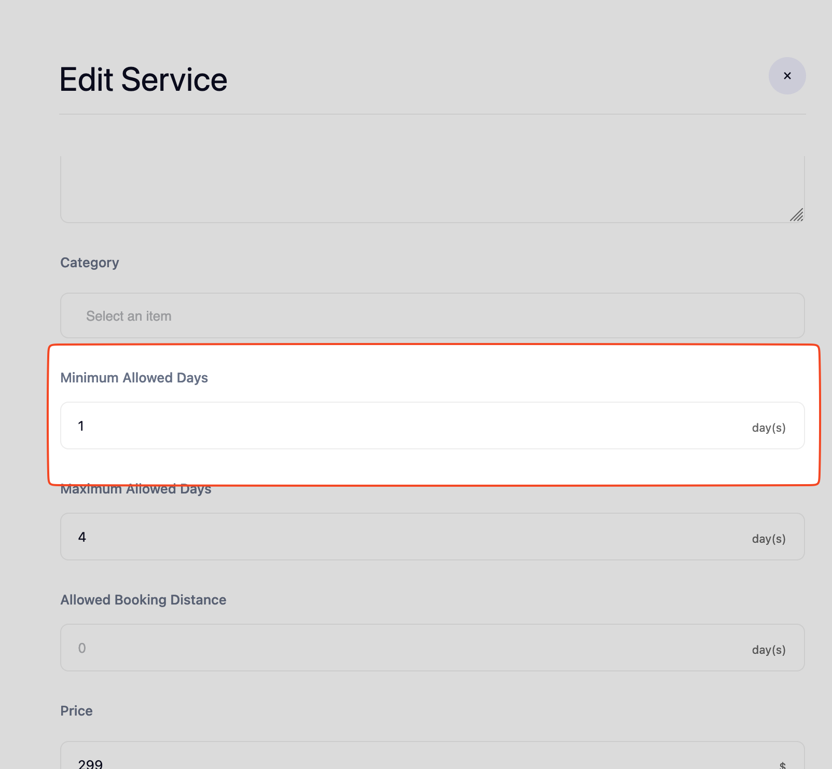Click the number 4 in Maximum days
The height and width of the screenshot is (769, 832).
coord(82,537)
